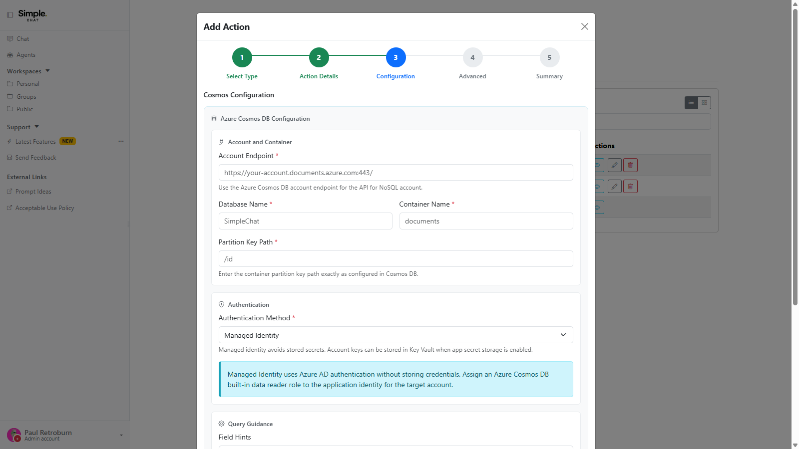Click the Azure Cosmos DB Configuration database icon

tap(214, 119)
